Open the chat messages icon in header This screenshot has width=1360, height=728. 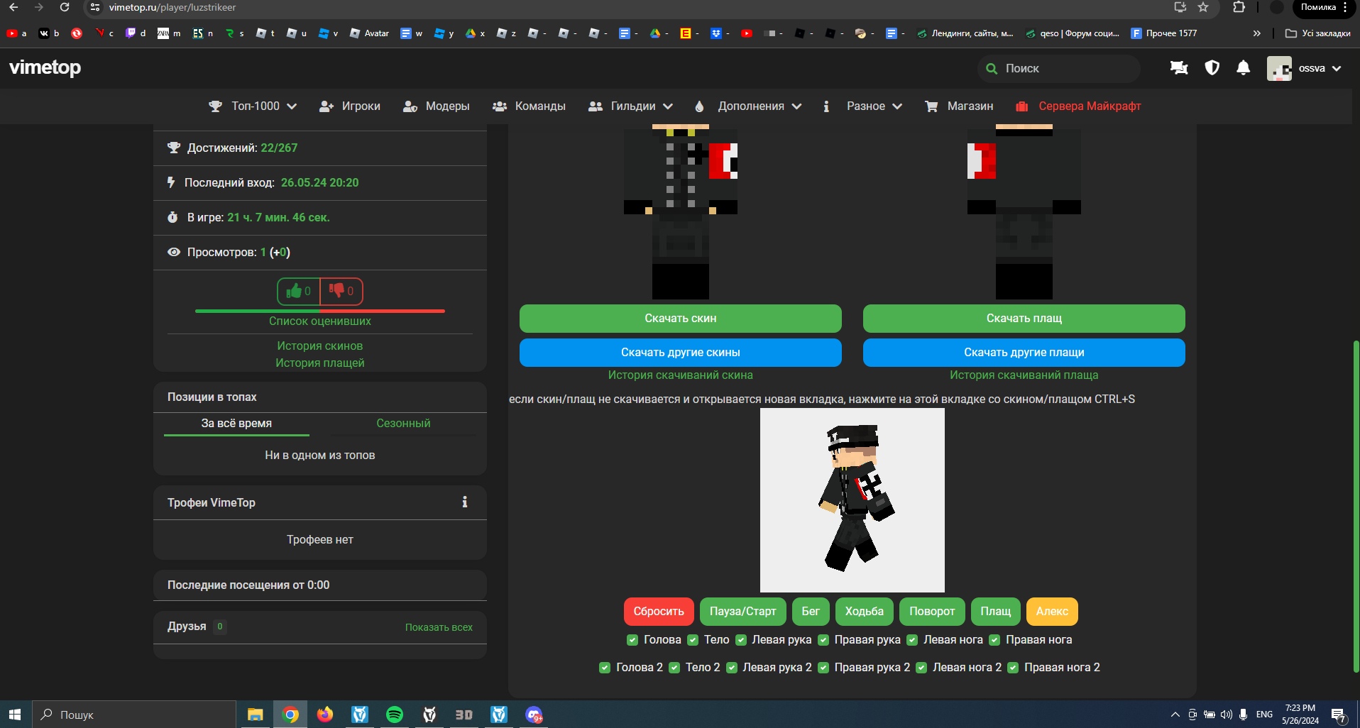[1179, 68]
